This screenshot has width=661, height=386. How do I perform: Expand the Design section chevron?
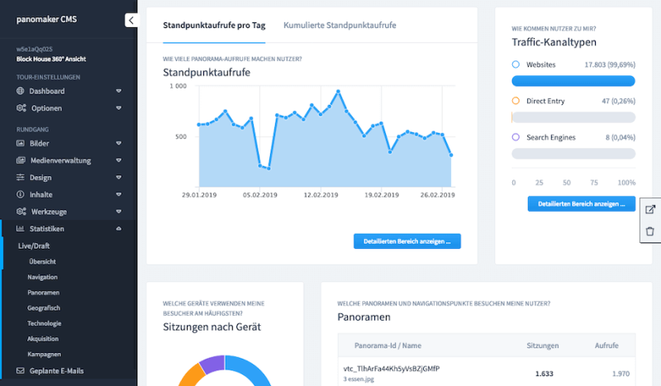pos(118,178)
